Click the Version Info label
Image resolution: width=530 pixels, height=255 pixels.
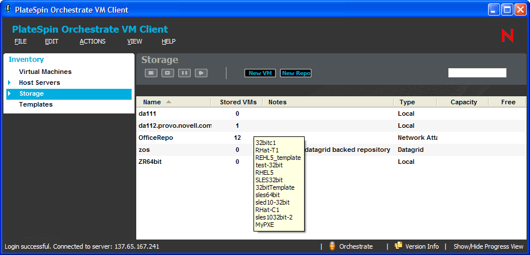tap(422, 246)
